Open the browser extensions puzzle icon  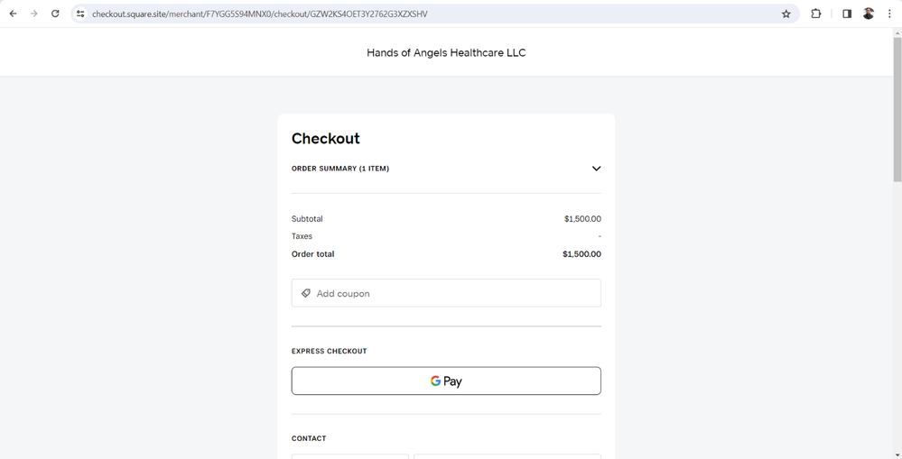[x=815, y=14]
